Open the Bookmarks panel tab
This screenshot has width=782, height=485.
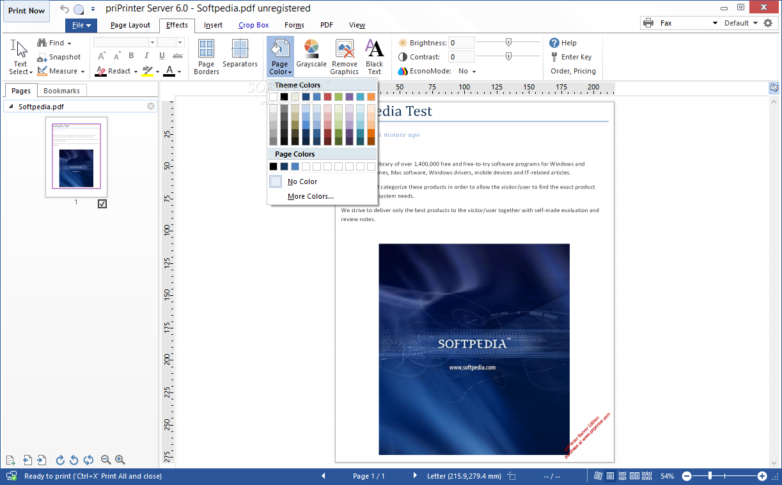tap(62, 91)
